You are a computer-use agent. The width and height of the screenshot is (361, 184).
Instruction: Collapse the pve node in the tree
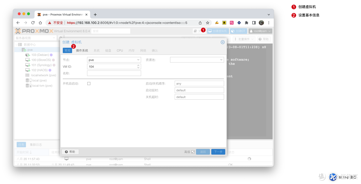pyautogui.click(x=20, y=50)
